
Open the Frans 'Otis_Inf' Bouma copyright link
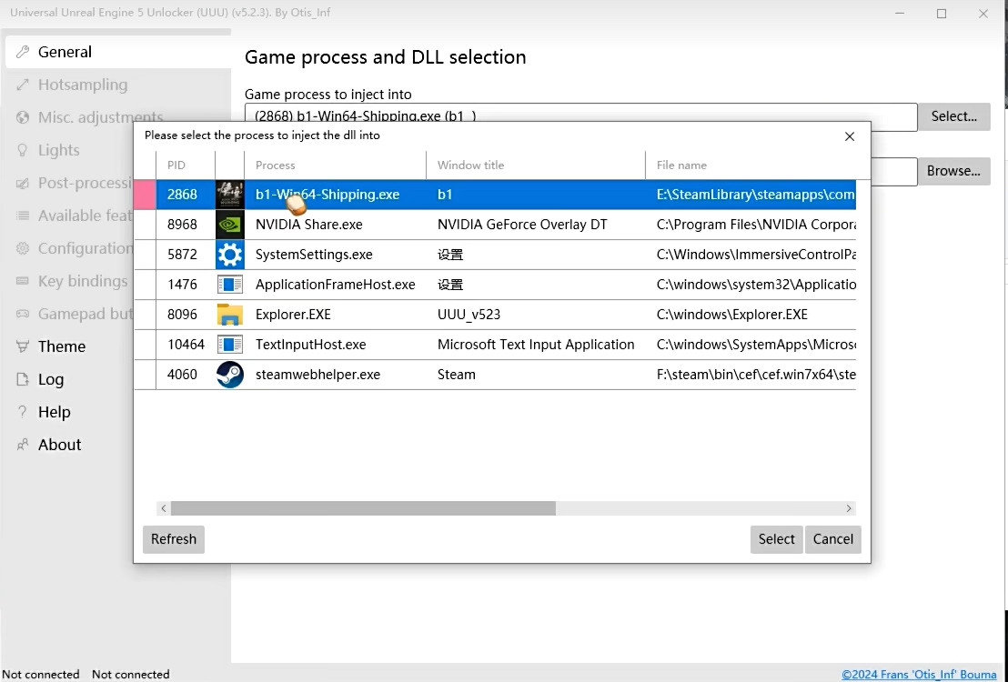pyautogui.click(x=923, y=674)
